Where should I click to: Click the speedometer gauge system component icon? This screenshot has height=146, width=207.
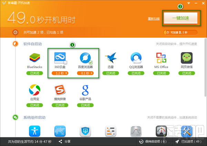click(x=161, y=131)
